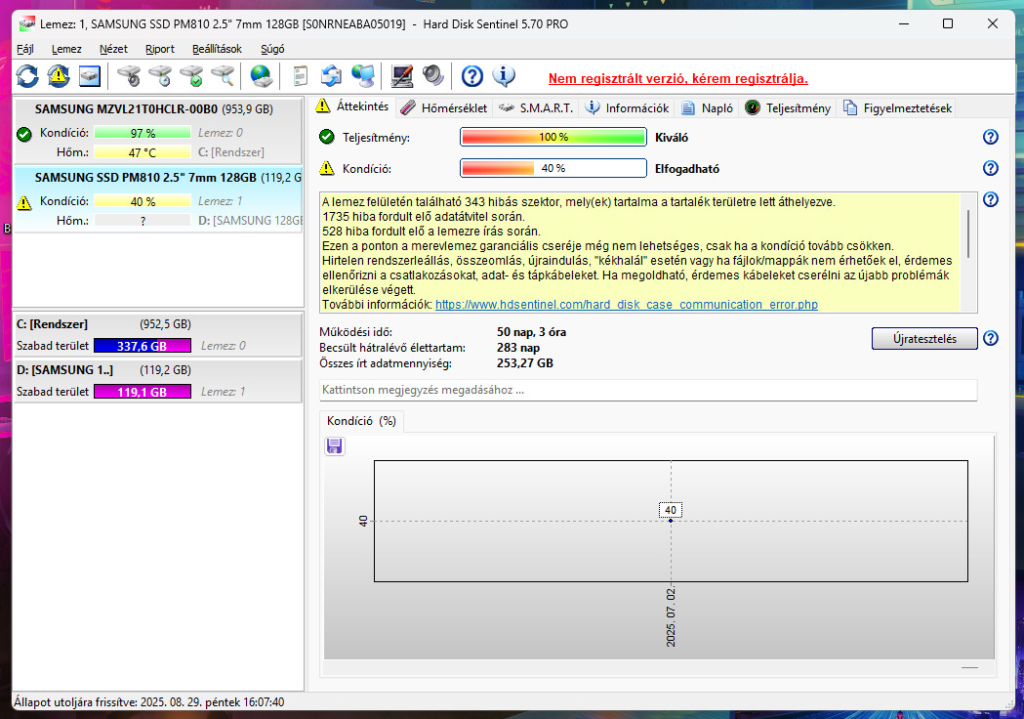Image resolution: width=1024 pixels, height=719 pixels.
Task: Click the 'Nem regisztrált verzió' registration link
Action: pyautogui.click(x=677, y=78)
